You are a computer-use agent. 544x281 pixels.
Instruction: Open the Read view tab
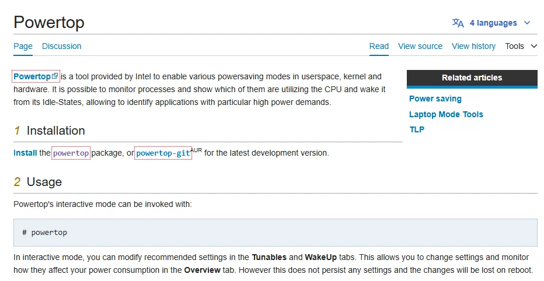coord(379,46)
